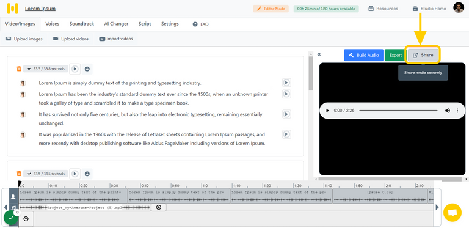Start playback in the preview player
Image resolution: width=469 pixels, height=228 pixels.
tap(327, 111)
